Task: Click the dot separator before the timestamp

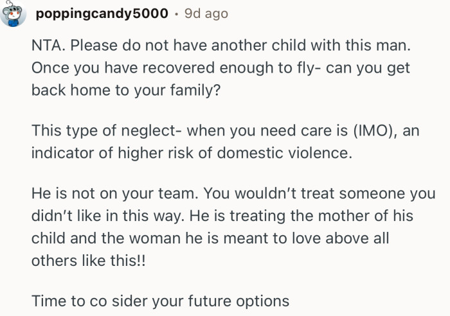Action: (176, 13)
